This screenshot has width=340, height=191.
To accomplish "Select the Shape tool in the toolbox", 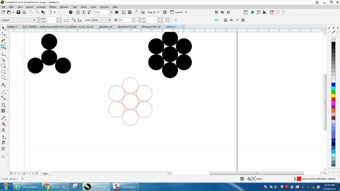I will pyautogui.click(x=3, y=34).
